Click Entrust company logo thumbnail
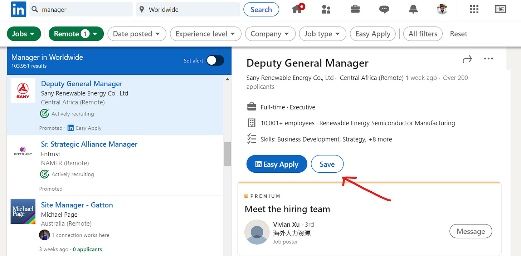Image resolution: width=521 pixels, height=256 pixels. [x=23, y=151]
